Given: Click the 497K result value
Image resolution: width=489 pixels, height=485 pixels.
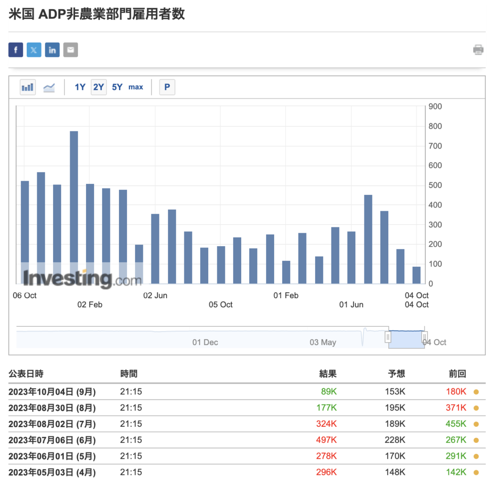Looking at the screenshot, I should click(327, 440).
